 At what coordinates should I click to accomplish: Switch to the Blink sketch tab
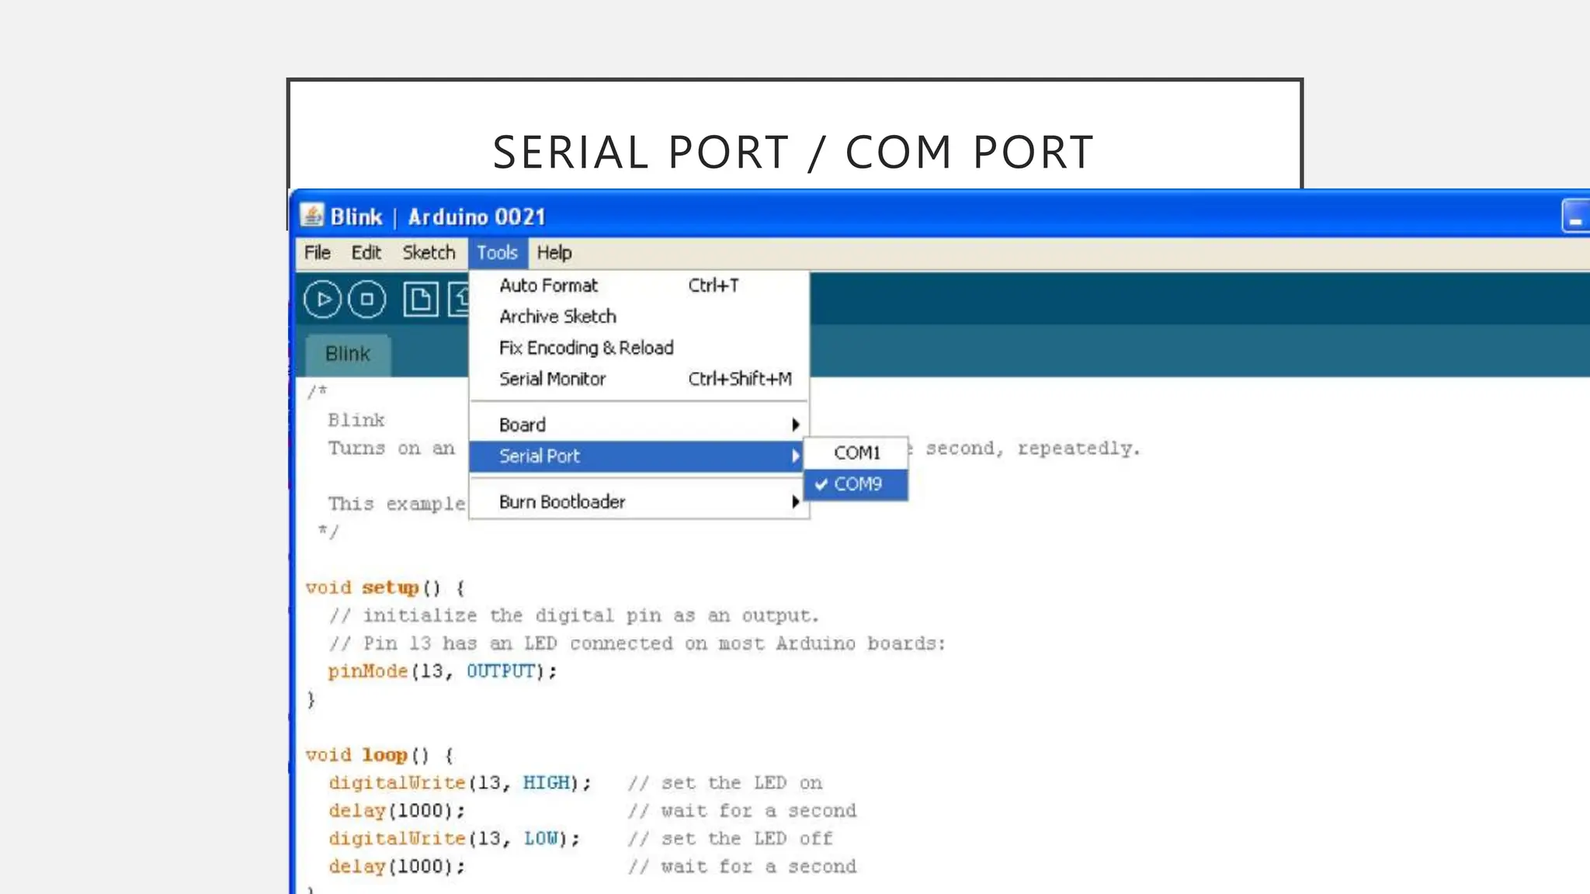pos(348,355)
